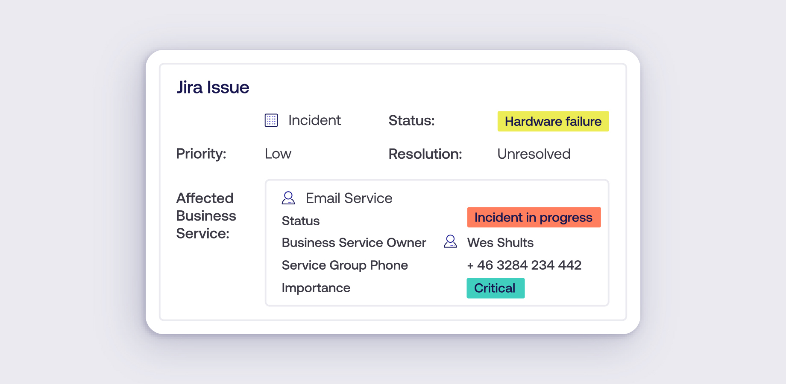Click the Low priority value
786x384 pixels.
pos(278,154)
